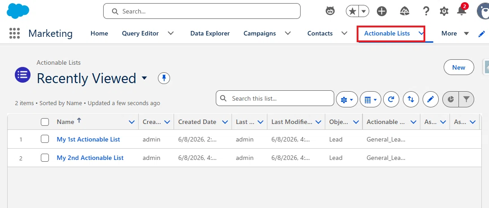Click General_Lea... in My 2nd Actionable List row
The height and width of the screenshot is (208, 489).
pyautogui.click(x=386, y=158)
